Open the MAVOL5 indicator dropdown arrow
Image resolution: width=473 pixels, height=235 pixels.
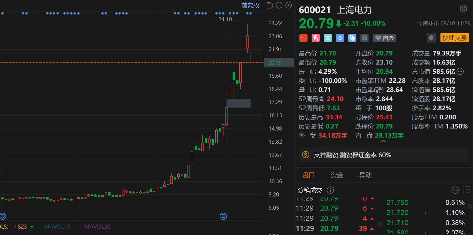[32, 227]
